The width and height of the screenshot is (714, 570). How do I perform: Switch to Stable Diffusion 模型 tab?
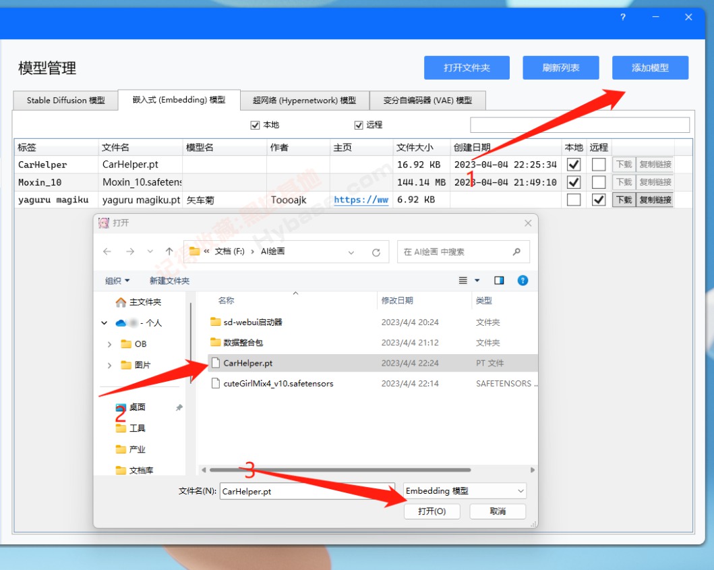click(65, 101)
